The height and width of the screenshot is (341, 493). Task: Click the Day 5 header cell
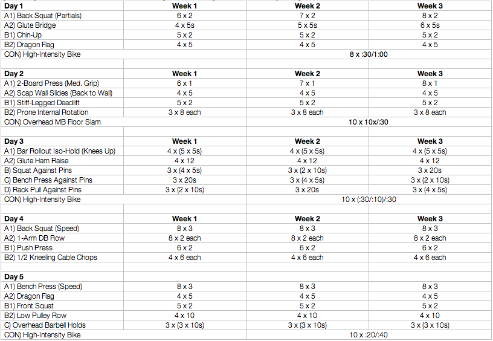click(x=62, y=277)
